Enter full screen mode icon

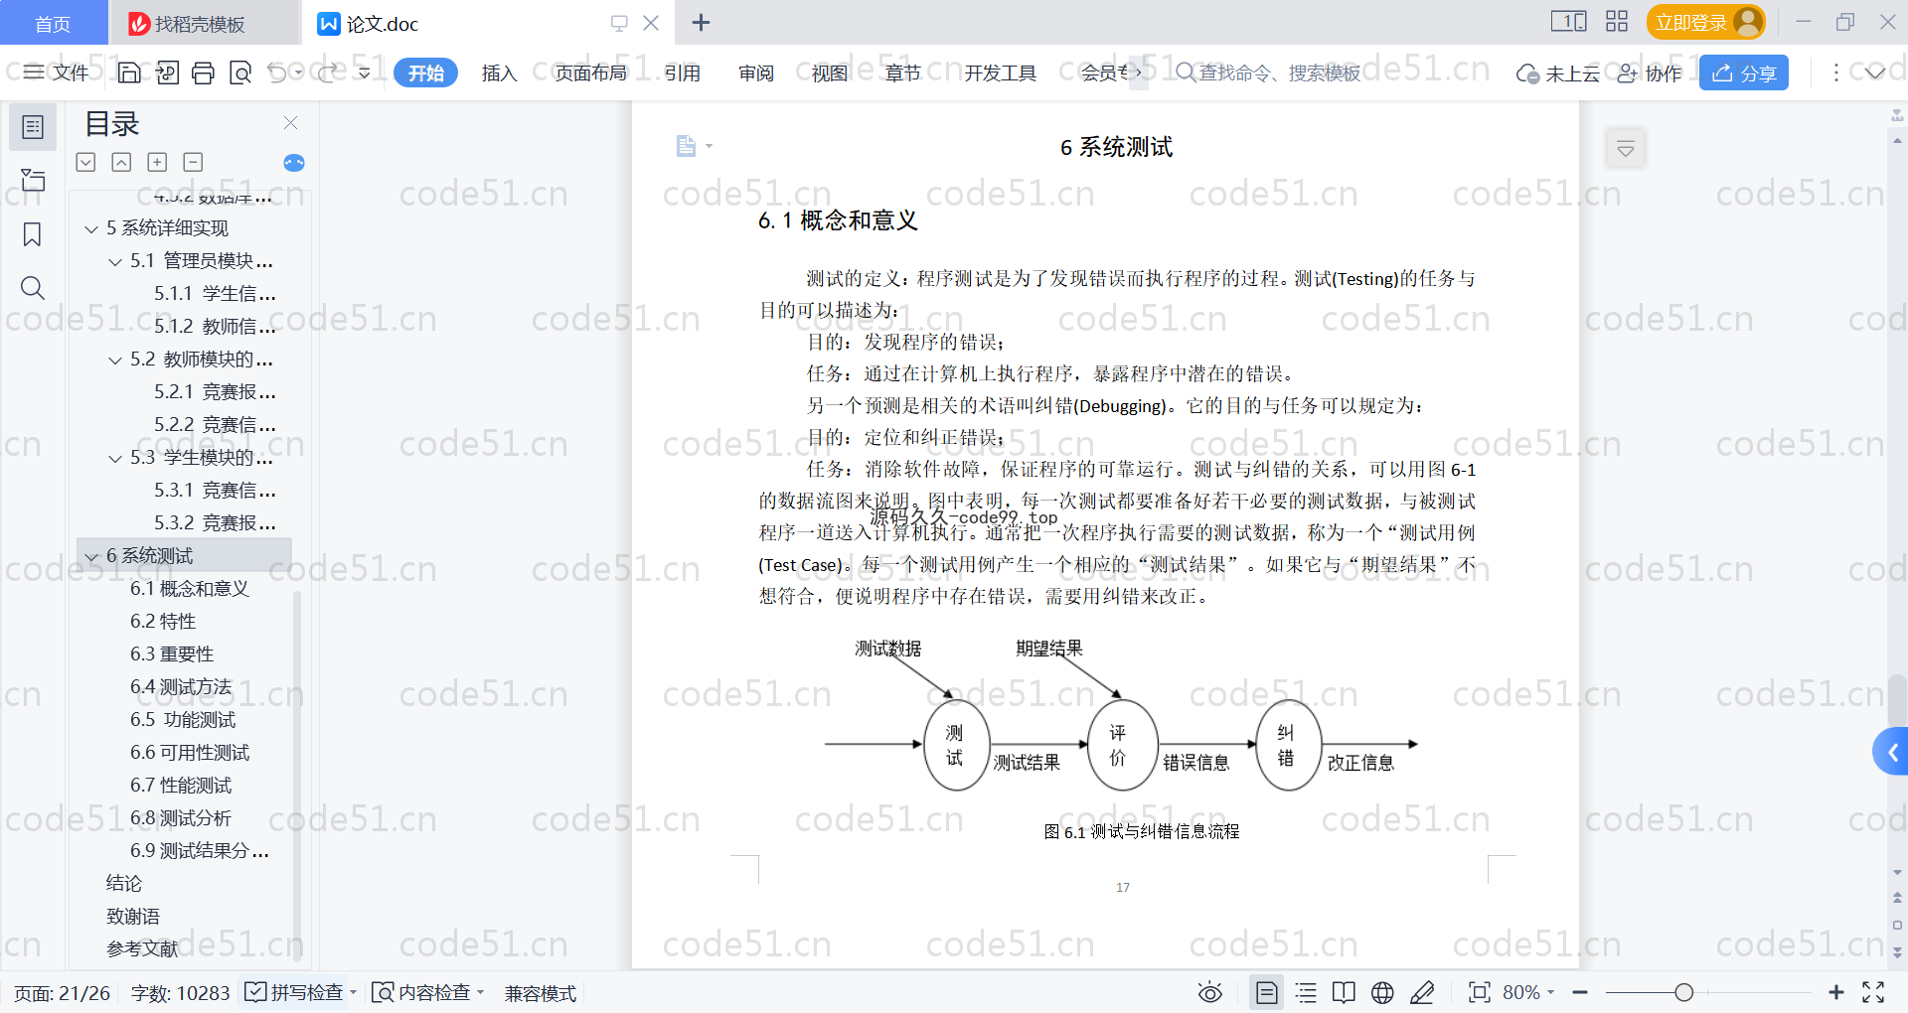pos(1873,992)
